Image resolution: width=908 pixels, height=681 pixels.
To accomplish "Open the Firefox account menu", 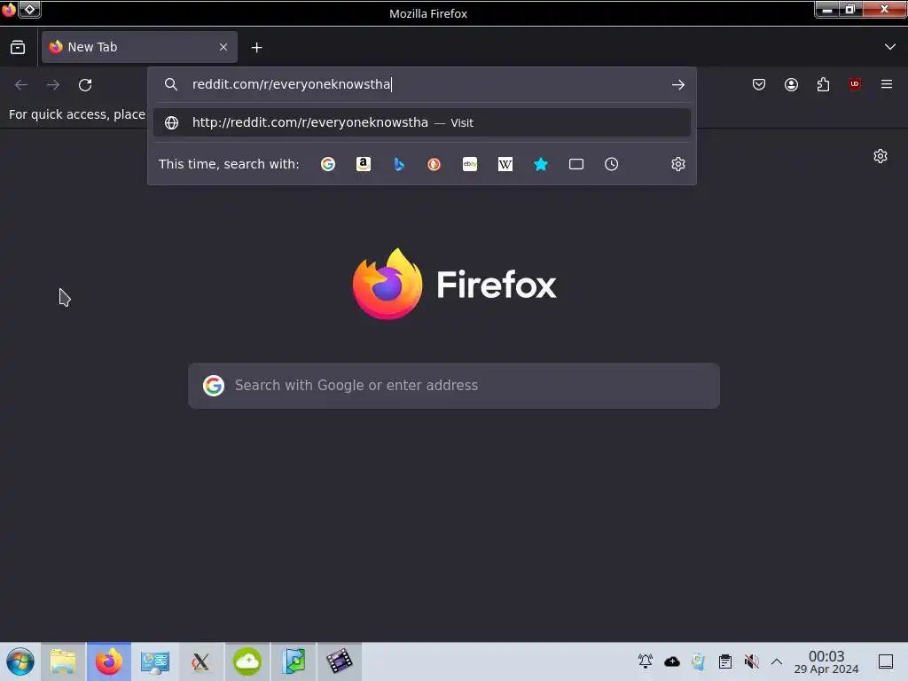I will pos(791,84).
